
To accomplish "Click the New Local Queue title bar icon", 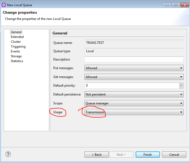I will [4, 5].
